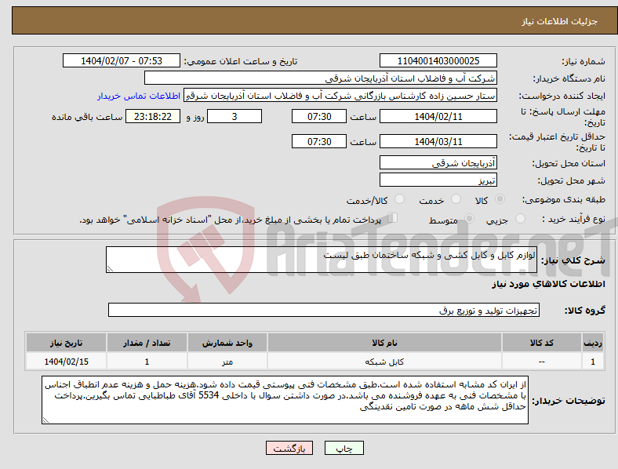Viewport: 618px width, 469px height.
Task: Click the need number field 1104001403000025
Action: 438,60
